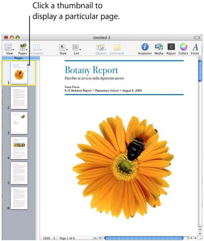Image resolution: width=204 pixels, height=241 pixels.
Task: Click the scroll right arrow
Action: 195,238
